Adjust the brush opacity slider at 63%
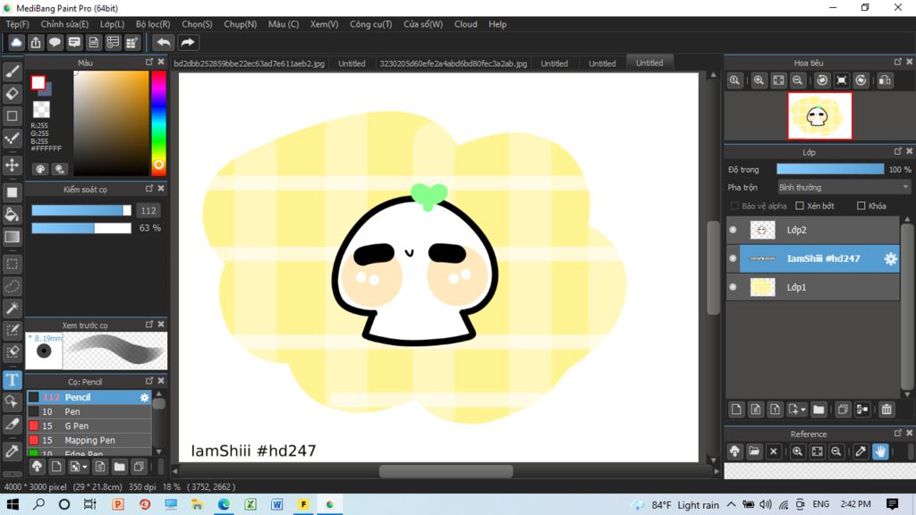 point(81,228)
